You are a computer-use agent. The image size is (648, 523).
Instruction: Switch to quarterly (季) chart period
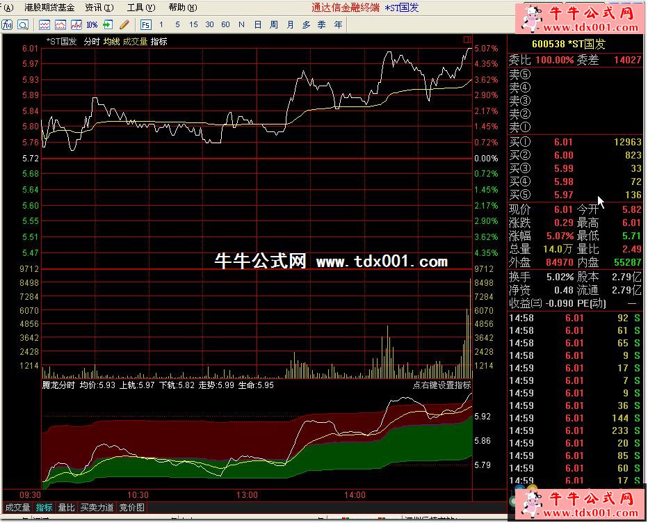pos(322,25)
